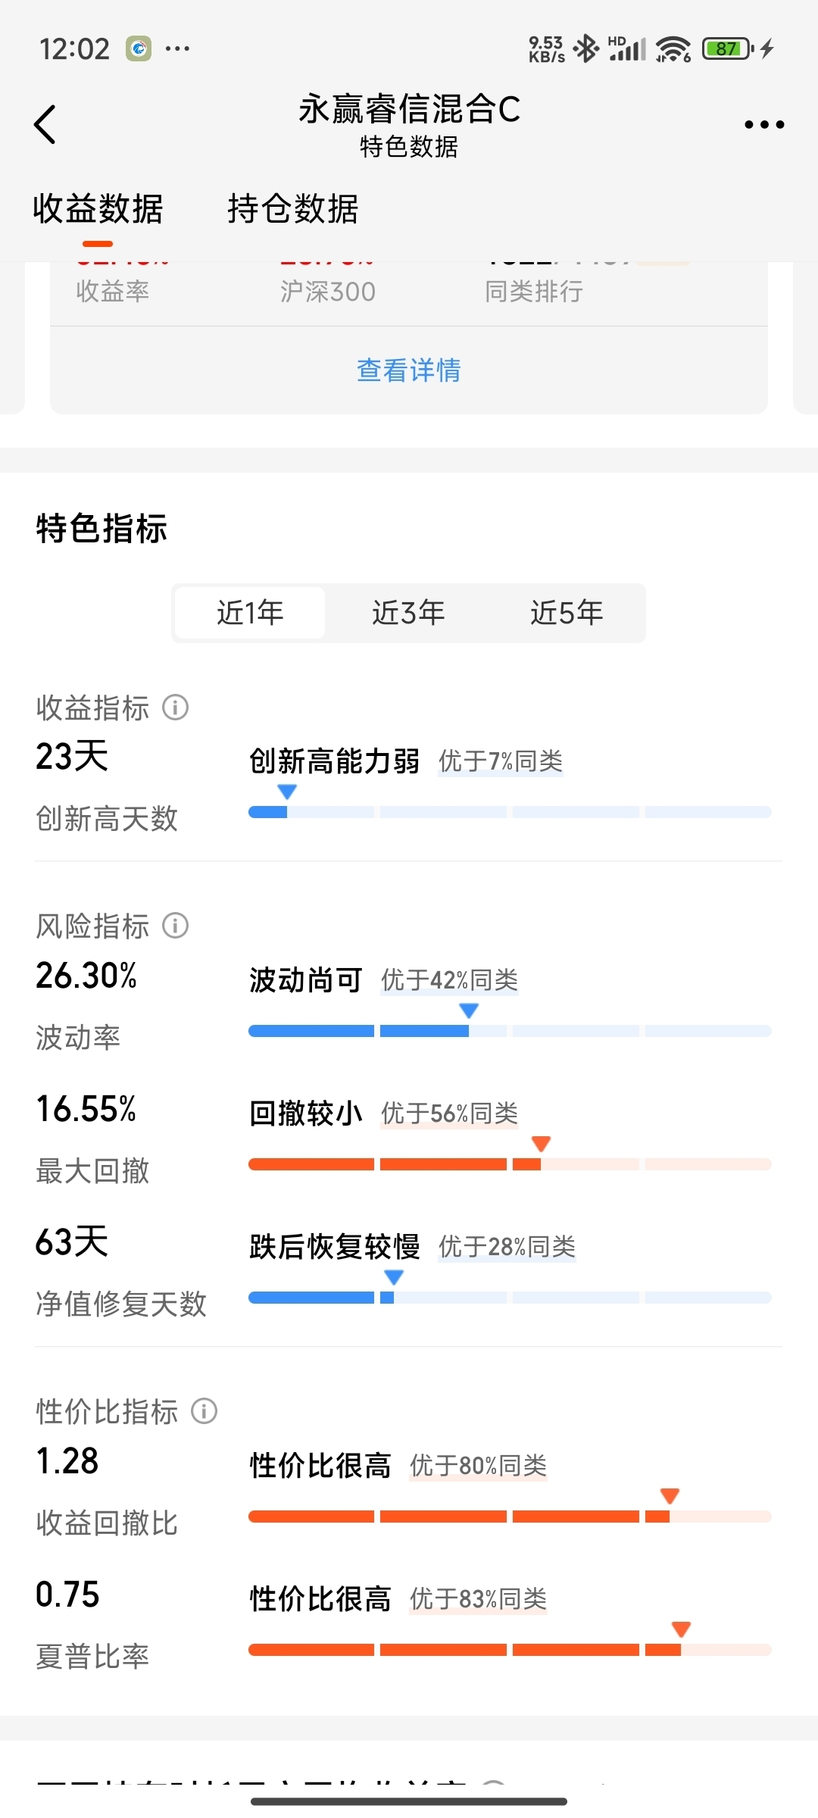Image resolution: width=818 pixels, height=1818 pixels.
Task: Tap info icon beside 风险指标
Action: [175, 926]
